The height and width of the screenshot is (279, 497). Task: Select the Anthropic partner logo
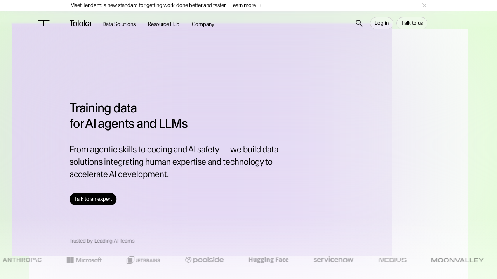tap(22, 260)
